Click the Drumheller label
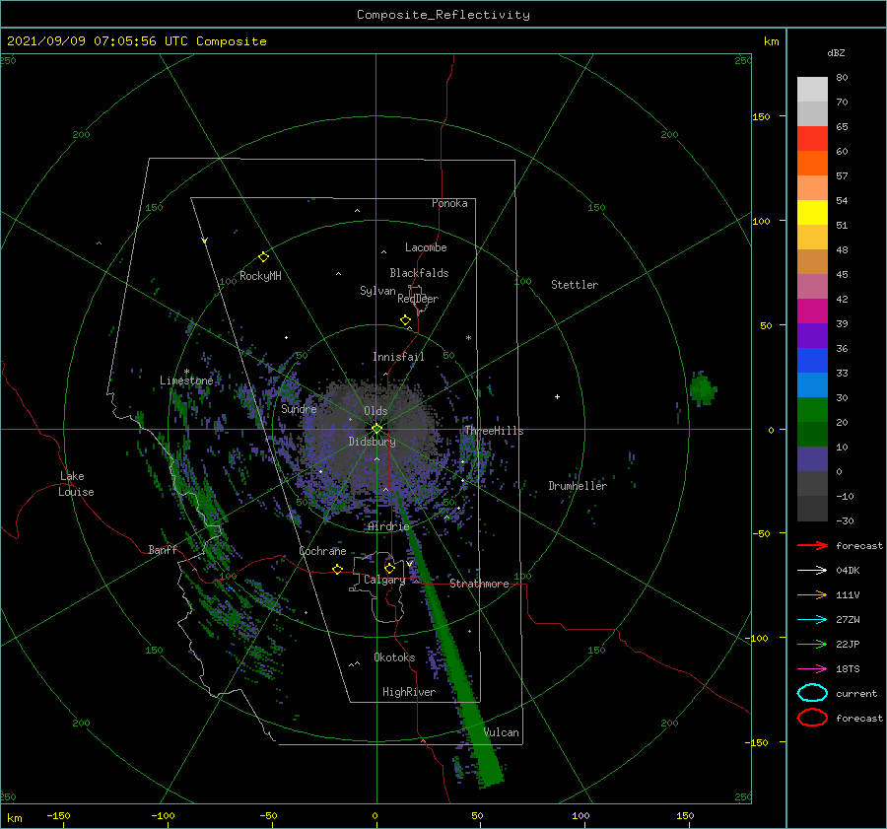 (578, 486)
